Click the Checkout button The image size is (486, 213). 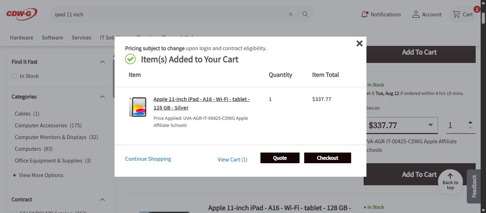pyautogui.click(x=327, y=158)
